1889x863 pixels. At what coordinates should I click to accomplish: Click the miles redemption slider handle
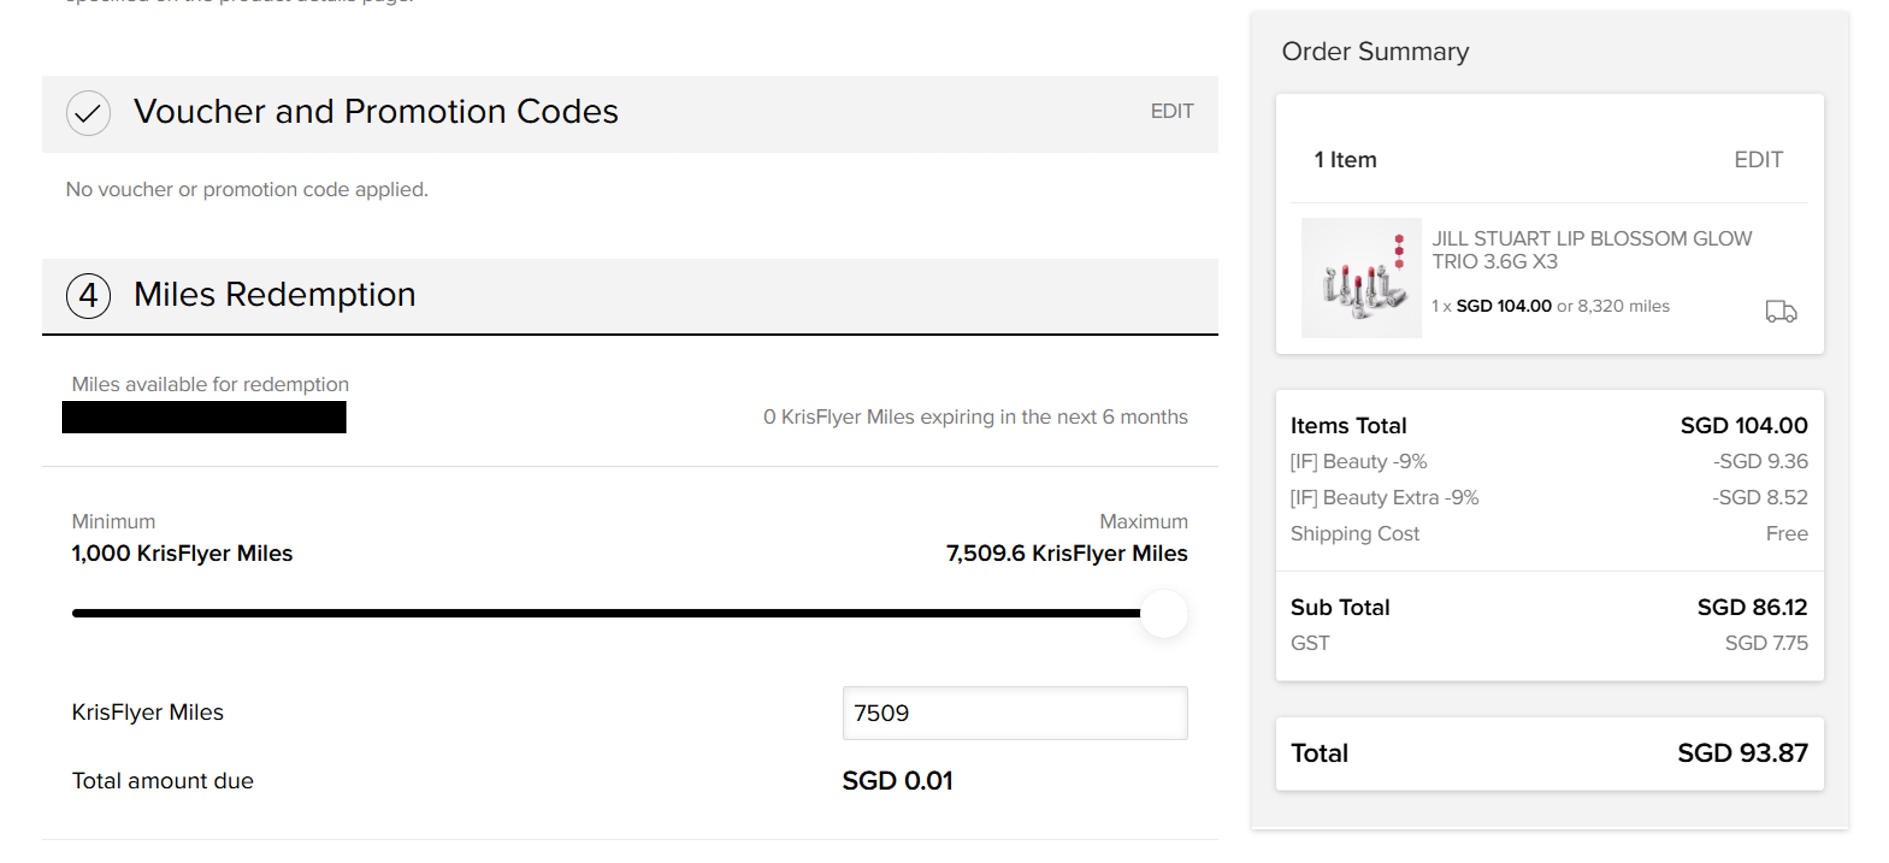(1164, 614)
